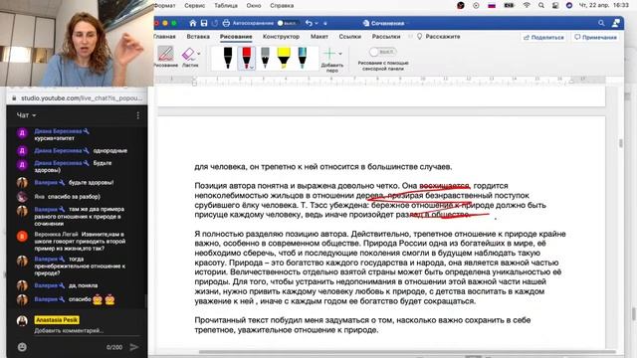Screen dimensions: 637x358
Task: Open the Сервис menu in menu bar
Action: (x=195, y=6)
